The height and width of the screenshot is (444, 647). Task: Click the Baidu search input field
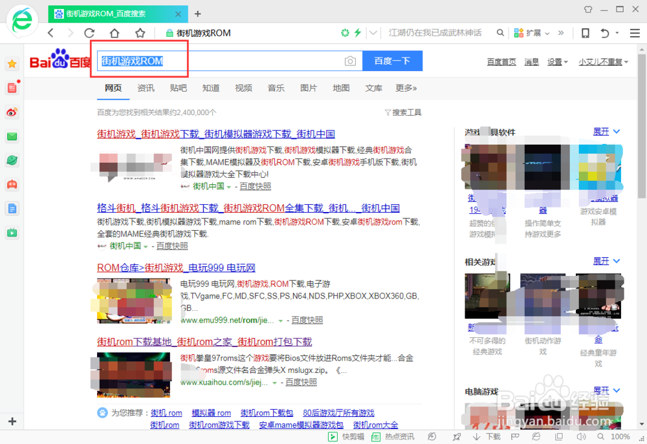coord(230,61)
